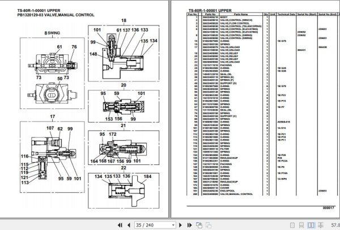Click page footer number 000017

coord(329,208)
